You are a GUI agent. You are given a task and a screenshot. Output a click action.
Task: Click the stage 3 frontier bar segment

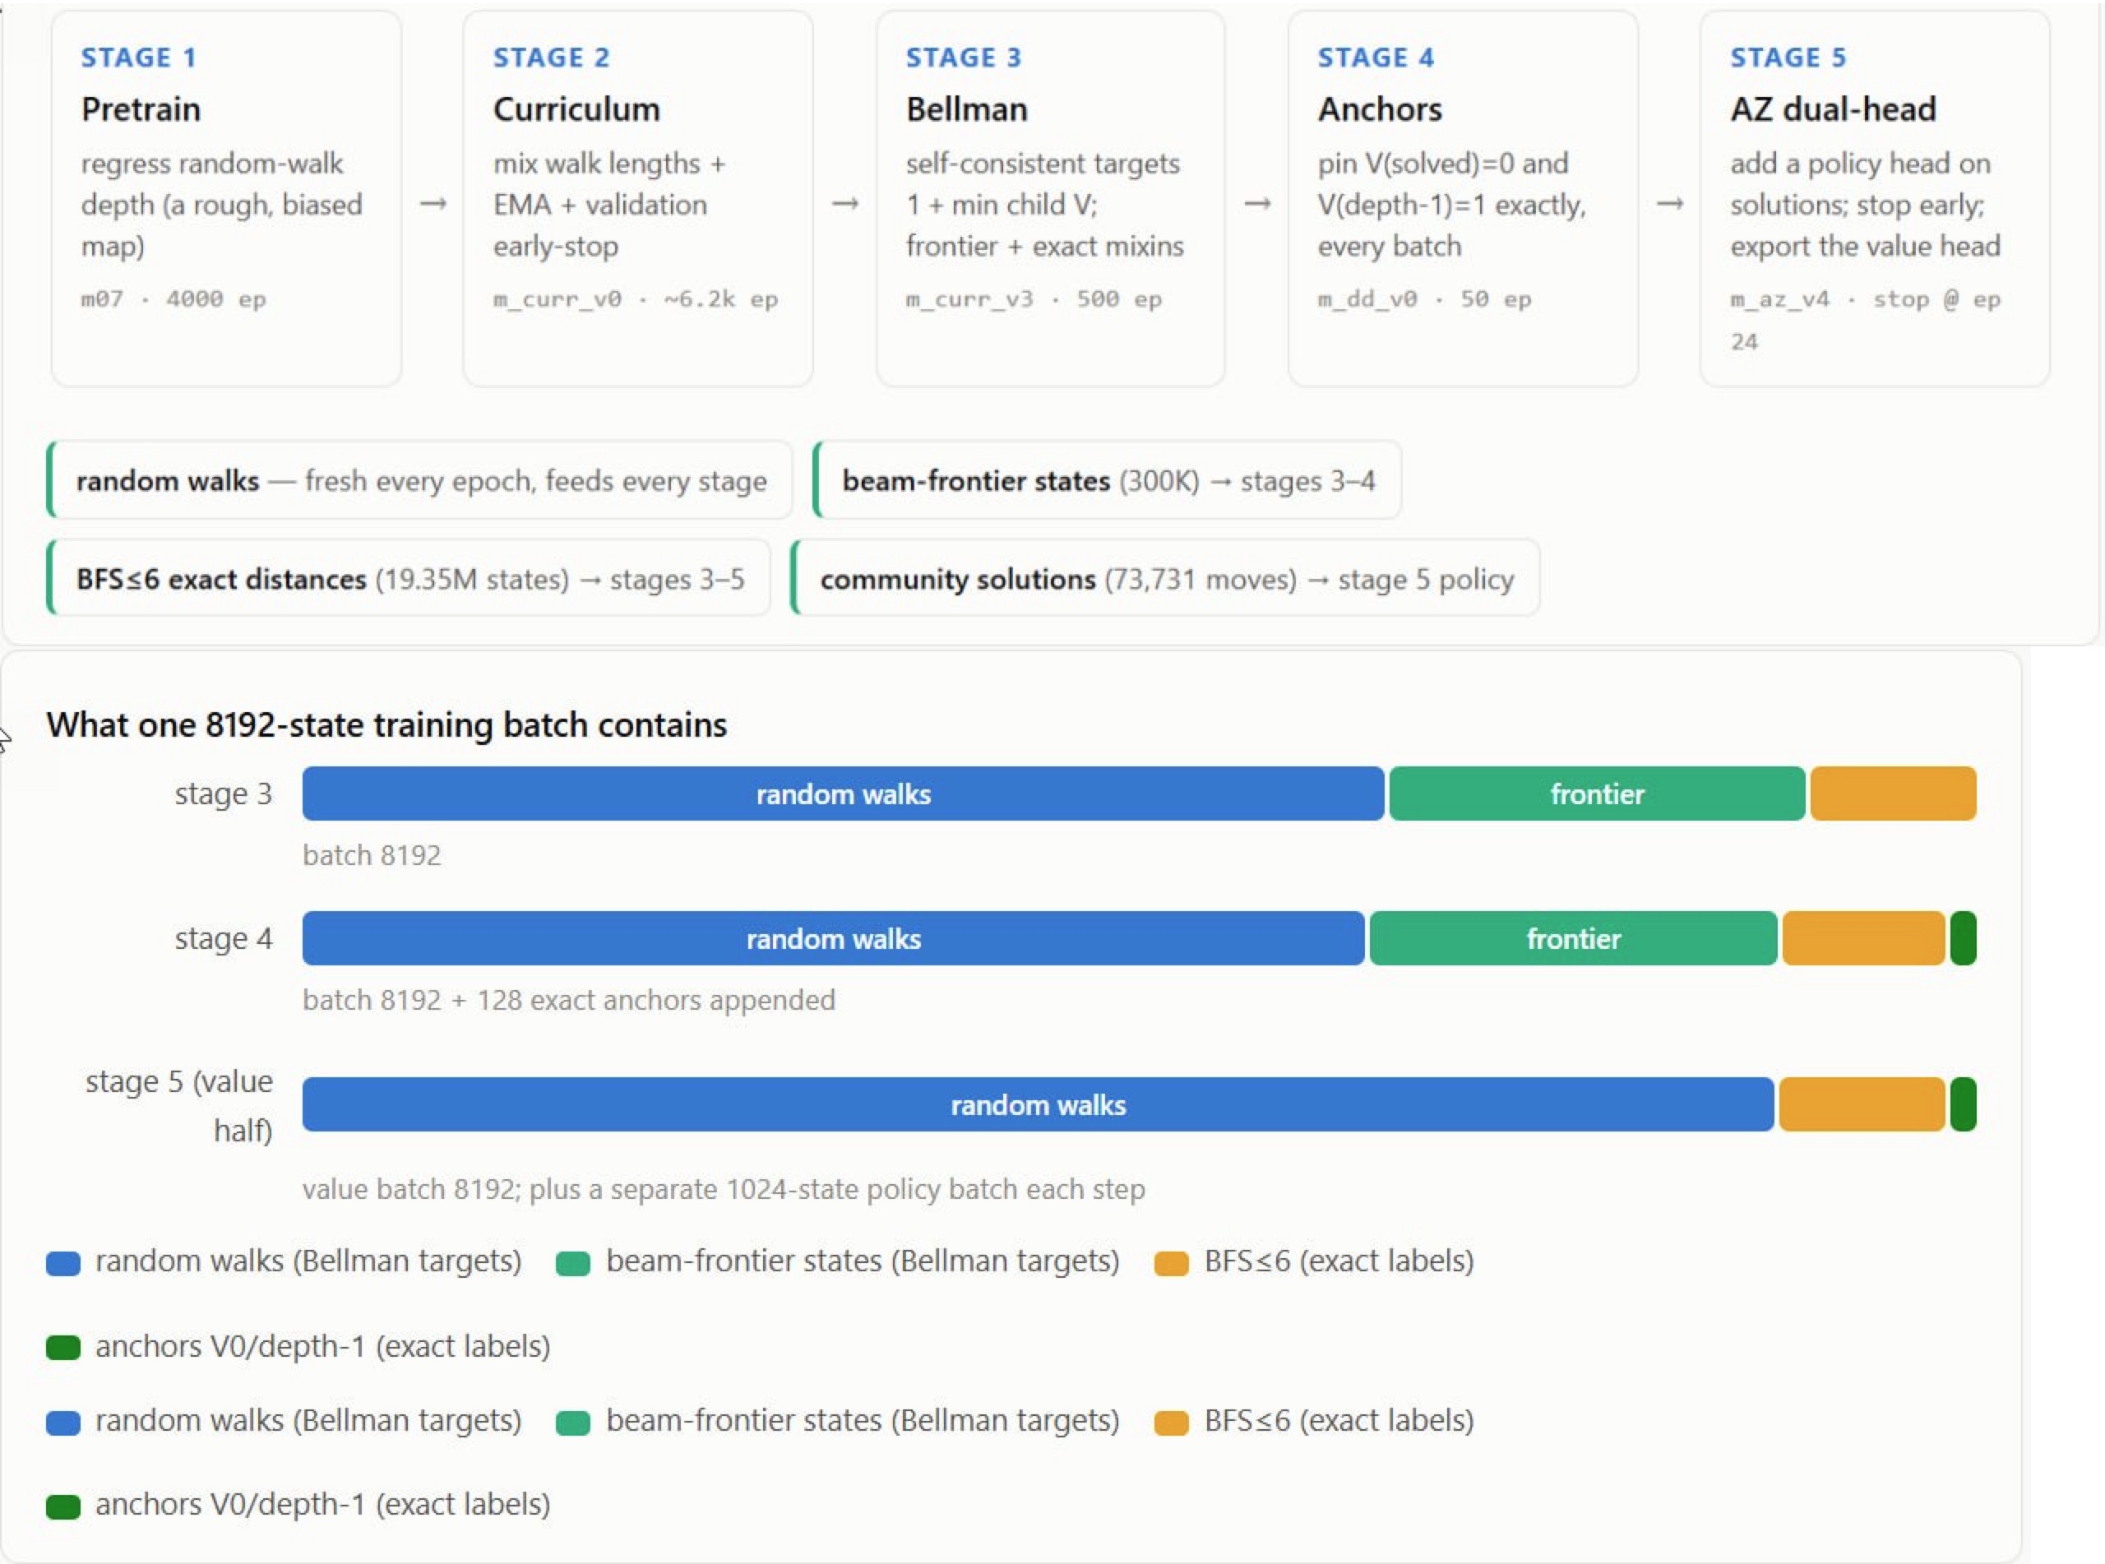point(1597,794)
